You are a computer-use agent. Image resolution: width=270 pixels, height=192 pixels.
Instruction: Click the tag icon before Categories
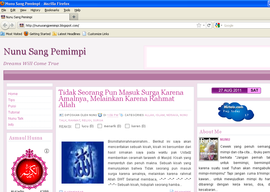coord(121,115)
